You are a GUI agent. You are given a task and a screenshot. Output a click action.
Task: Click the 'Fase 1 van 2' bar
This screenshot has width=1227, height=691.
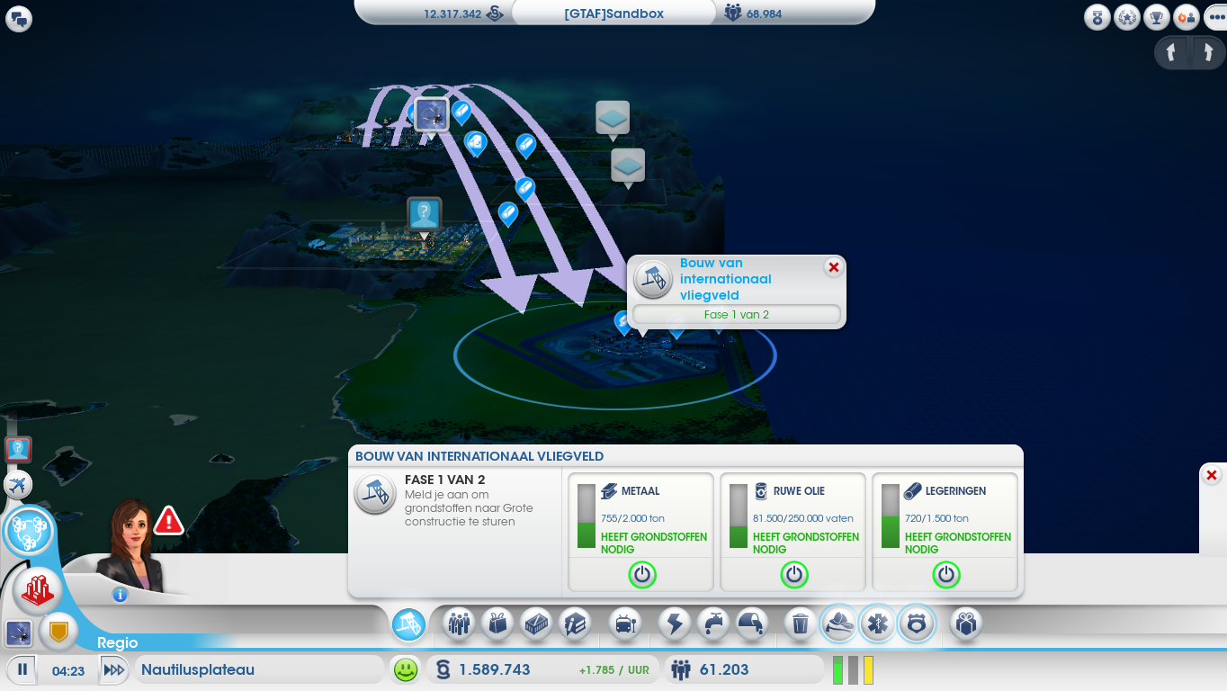[x=736, y=315]
